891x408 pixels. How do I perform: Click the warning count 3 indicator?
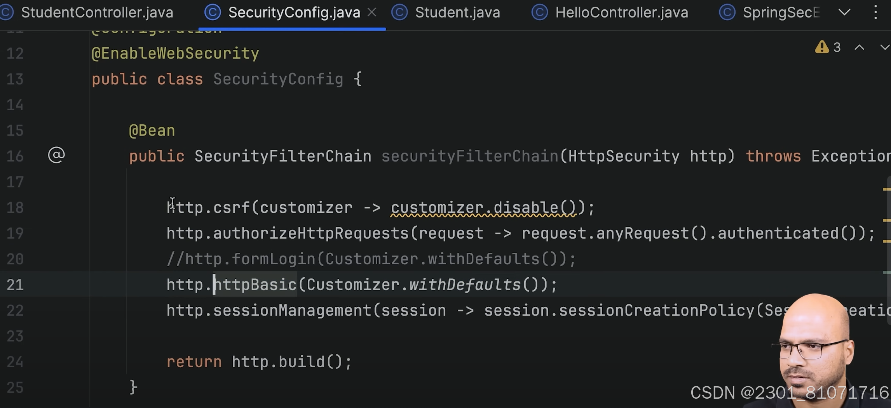836,47
